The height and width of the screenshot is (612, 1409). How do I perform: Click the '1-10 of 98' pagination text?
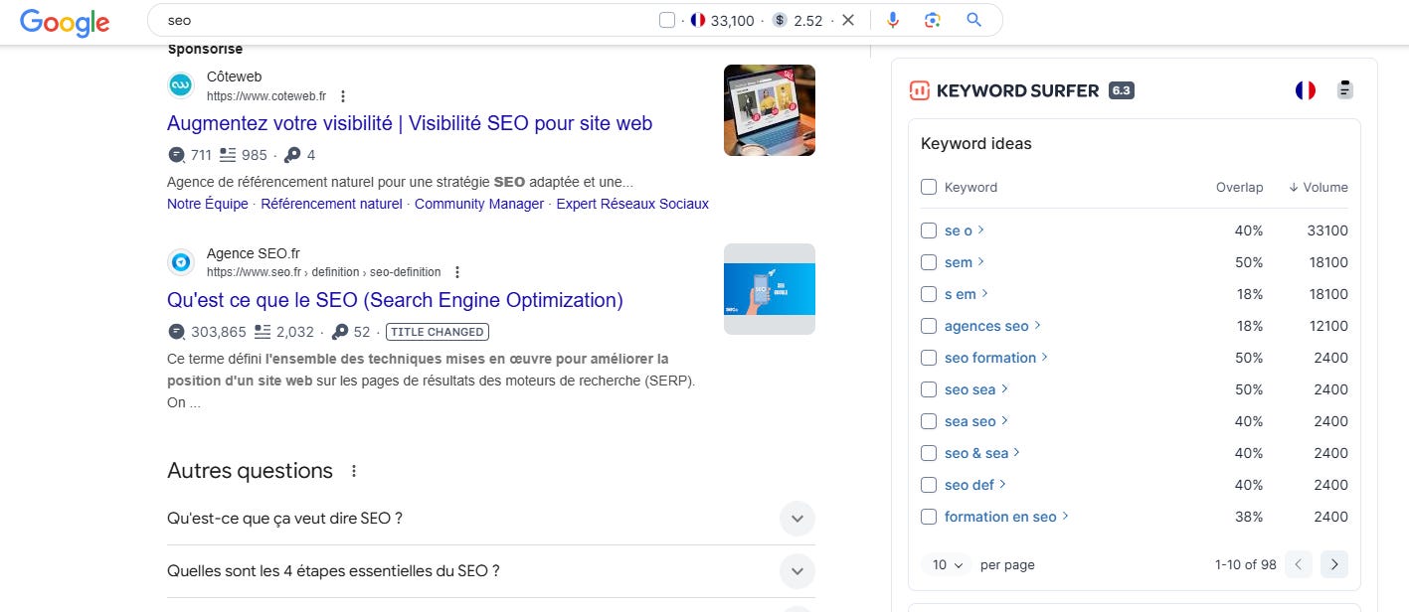(x=1245, y=564)
